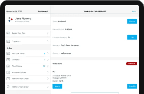144x94 pixels.
Task: Click the Work Orders count 48
Action: pos(44,66)
